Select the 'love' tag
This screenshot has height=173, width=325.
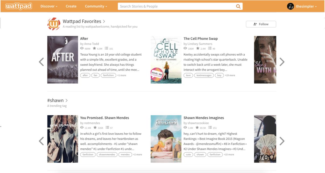188,75
